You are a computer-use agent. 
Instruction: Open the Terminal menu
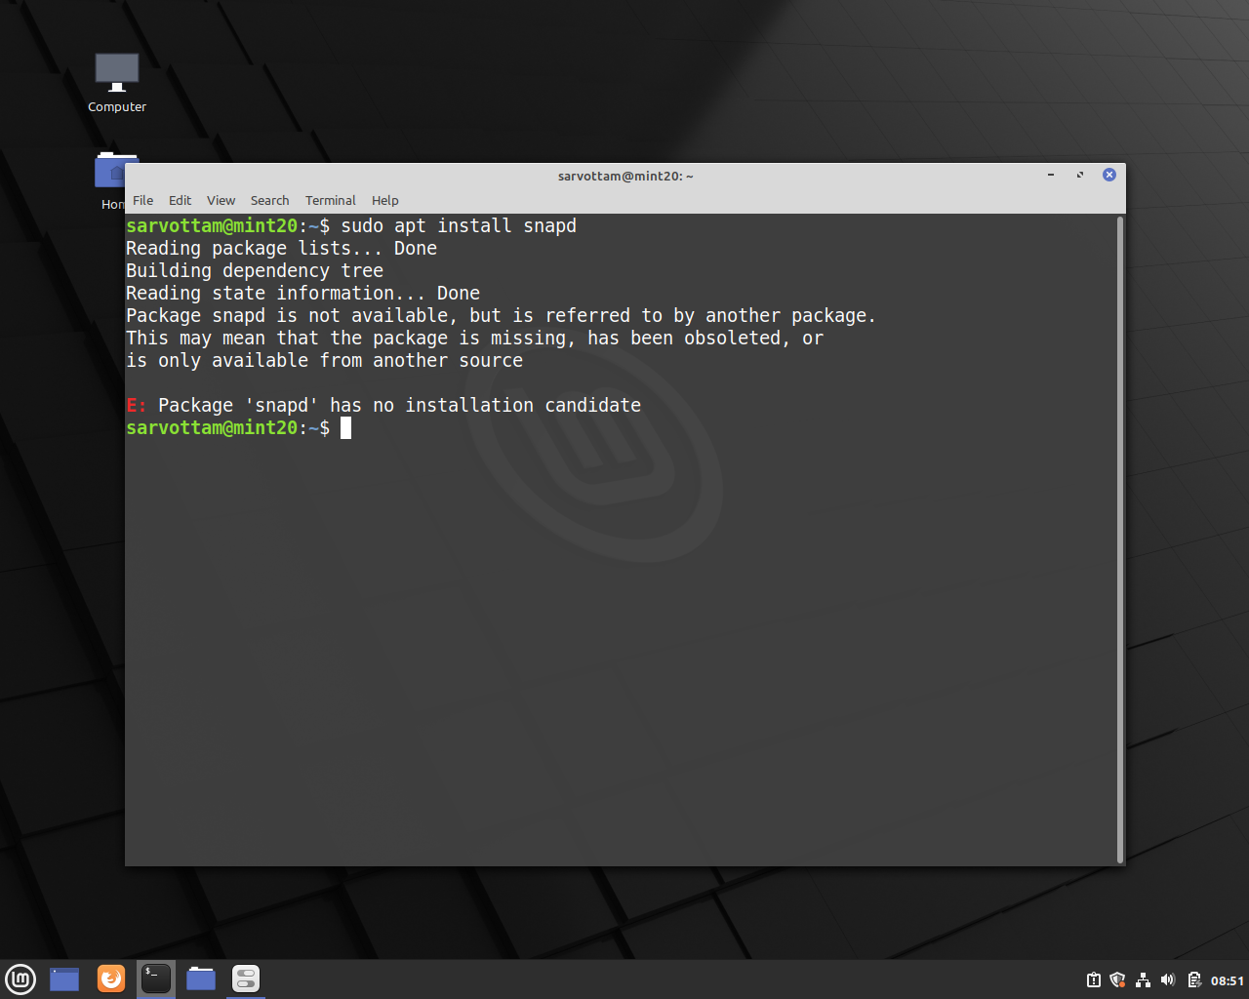(x=330, y=200)
